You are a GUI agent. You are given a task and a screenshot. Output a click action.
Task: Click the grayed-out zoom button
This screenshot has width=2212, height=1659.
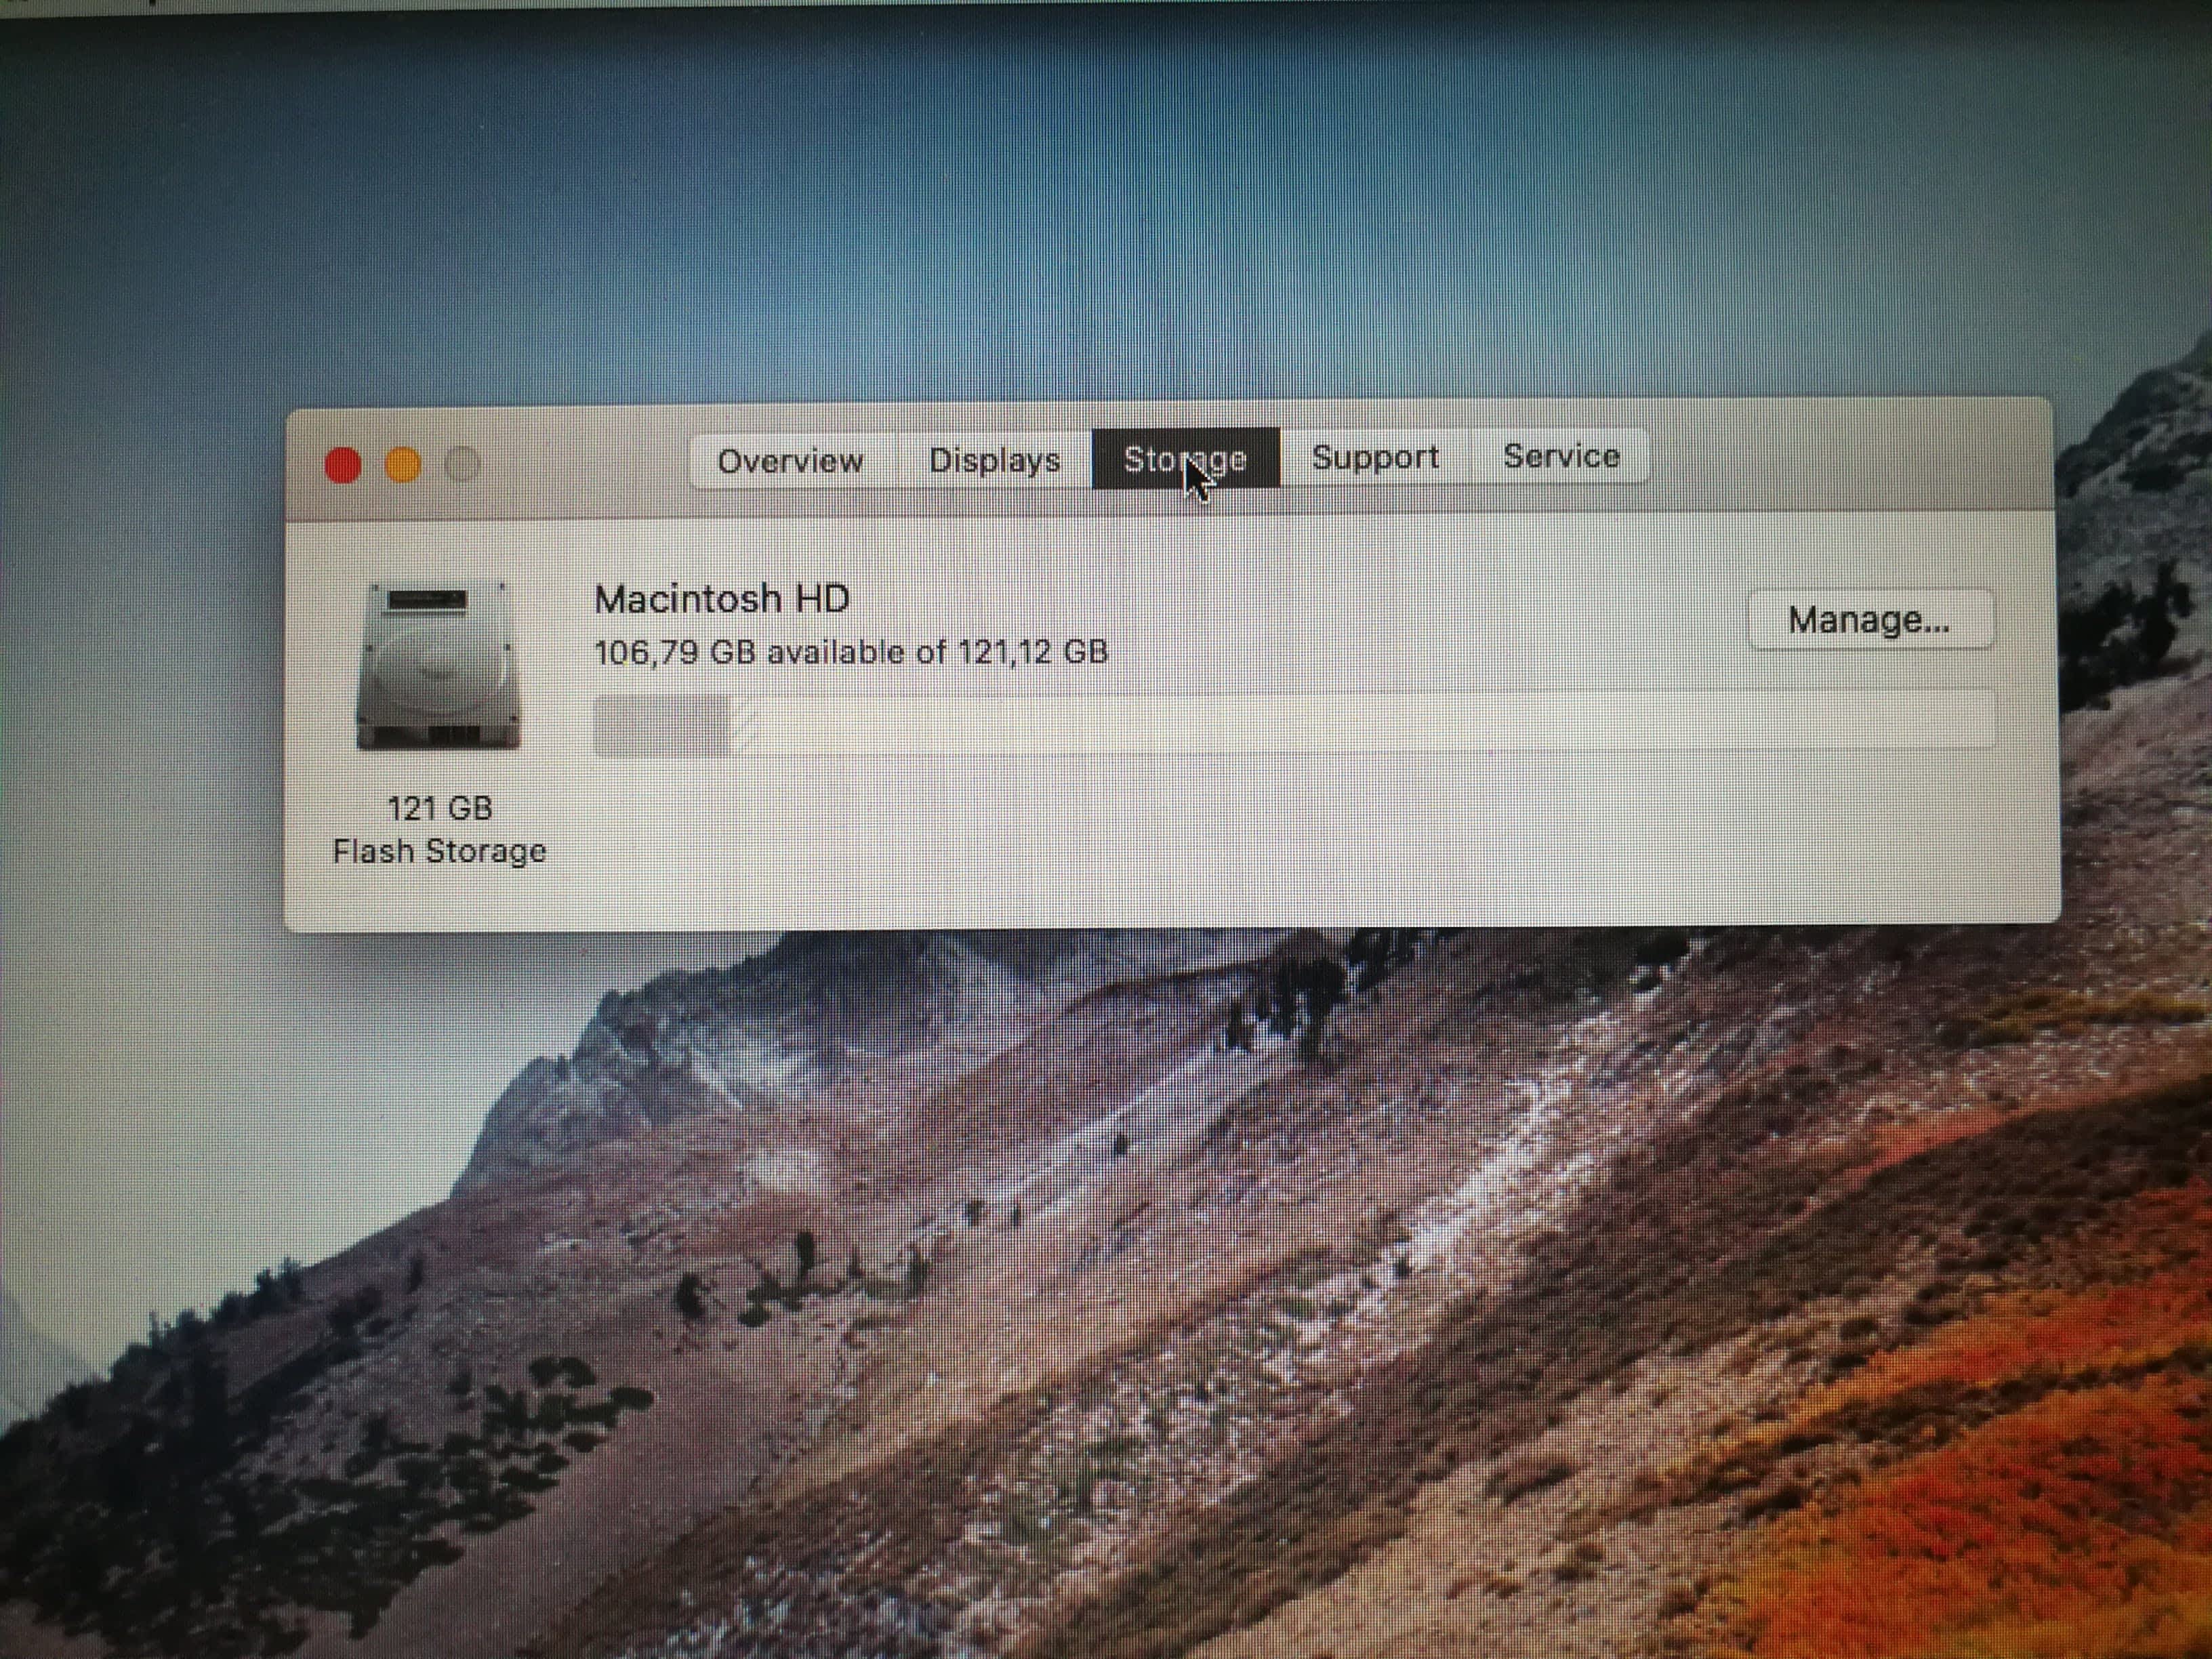pyautogui.click(x=462, y=464)
